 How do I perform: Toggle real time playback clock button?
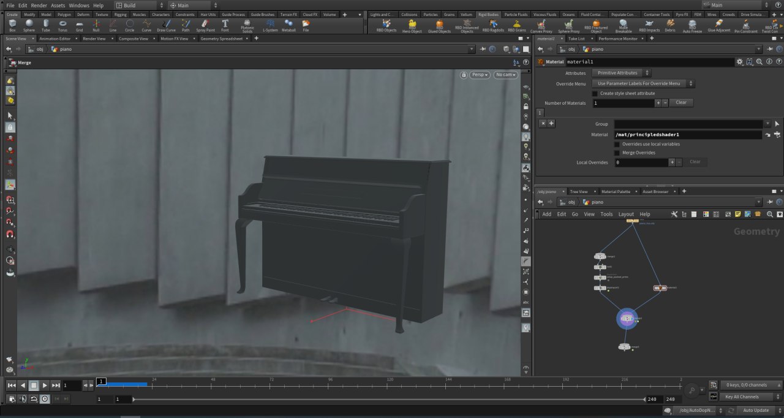[x=45, y=399]
